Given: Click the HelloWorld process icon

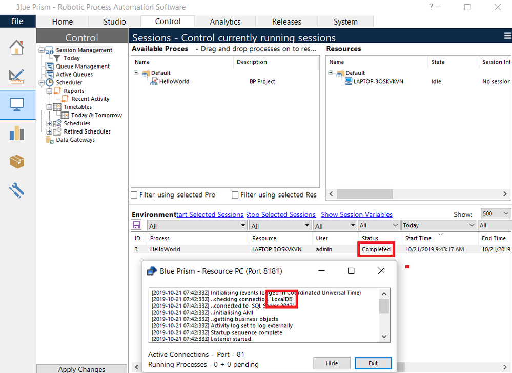Looking at the screenshot, I should 154,81.
